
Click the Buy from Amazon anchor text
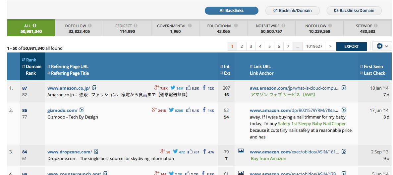click(268, 158)
